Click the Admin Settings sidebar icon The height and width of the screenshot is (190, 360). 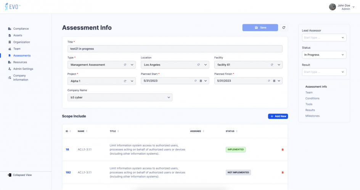pyautogui.click(x=10, y=69)
